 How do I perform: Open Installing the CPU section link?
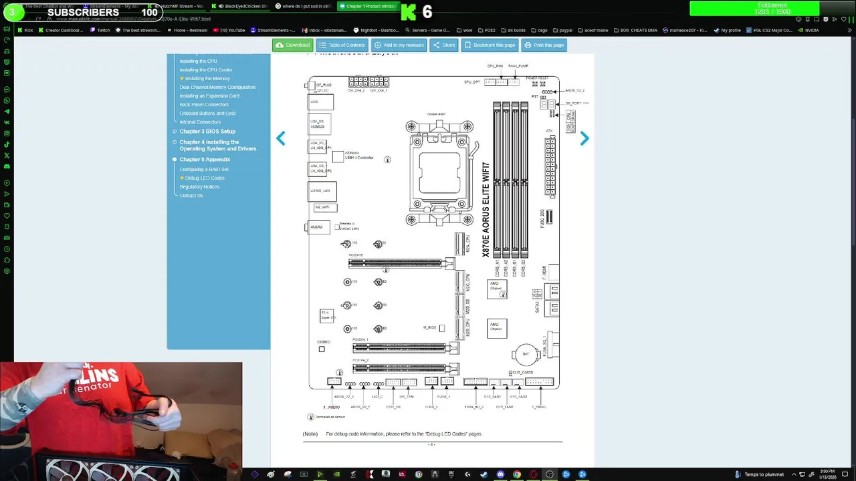point(198,61)
